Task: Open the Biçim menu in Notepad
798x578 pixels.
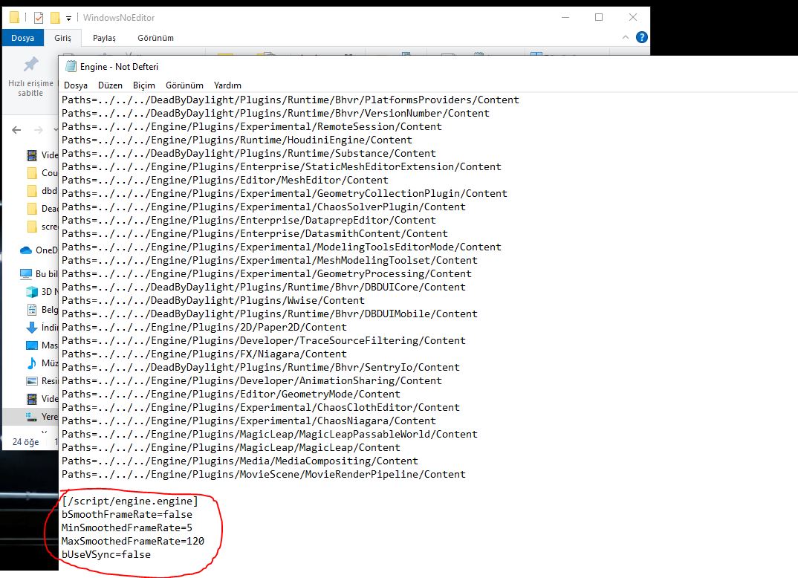Action: [x=144, y=85]
